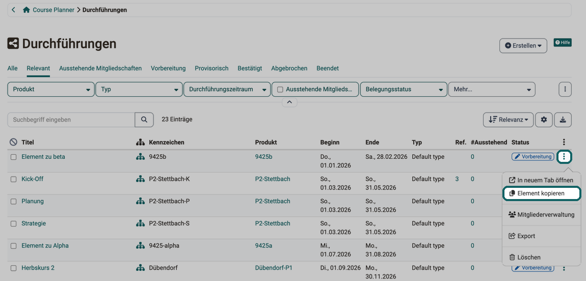Image resolution: width=586 pixels, height=281 pixels.
Task: Open the Herbskurs 2 title link
Action: click(x=38, y=268)
